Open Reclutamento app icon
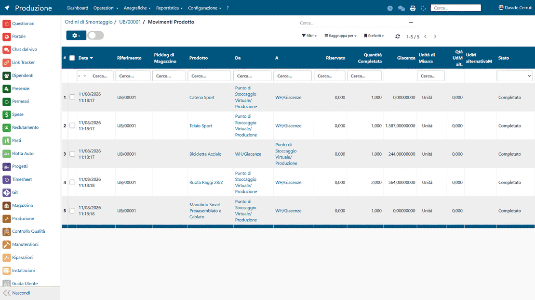 (x=6, y=127)
